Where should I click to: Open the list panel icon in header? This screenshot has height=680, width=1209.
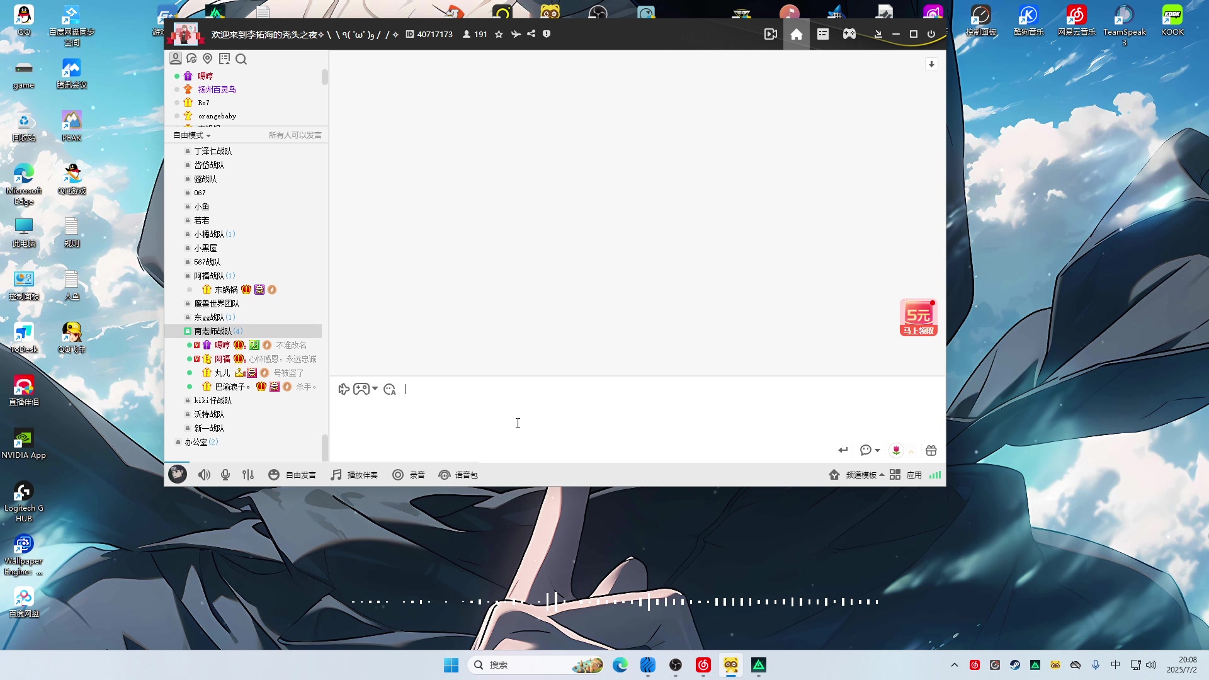coord(823,34)
